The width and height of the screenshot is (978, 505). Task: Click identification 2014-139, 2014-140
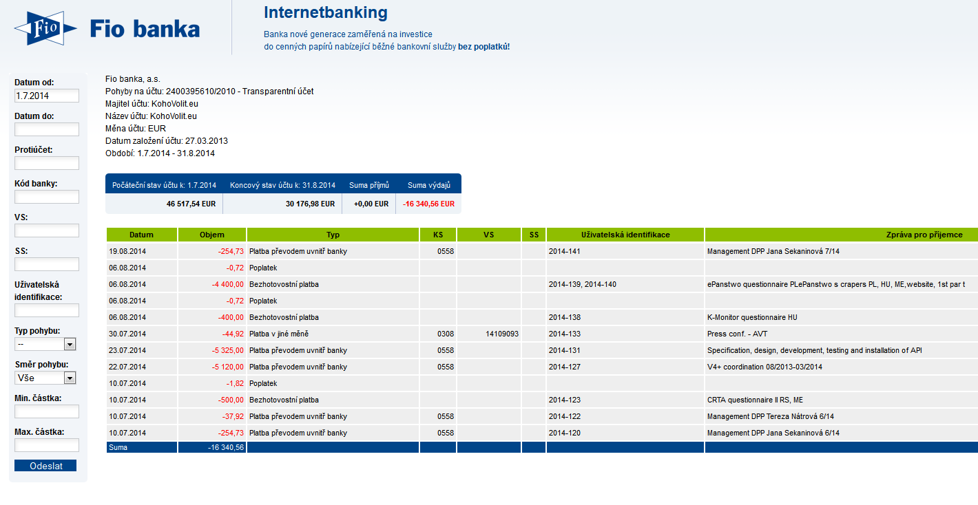click(583, 284)
